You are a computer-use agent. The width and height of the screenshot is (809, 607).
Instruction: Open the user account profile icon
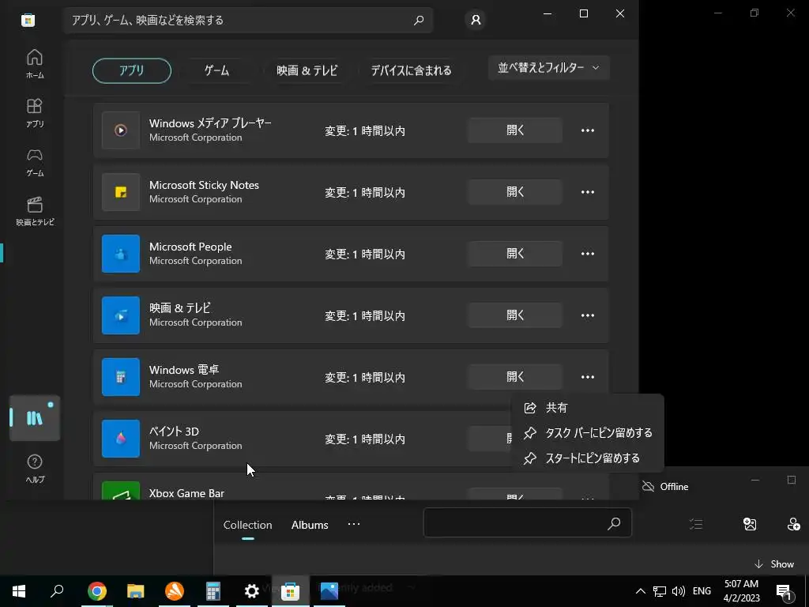click(476, 20)
